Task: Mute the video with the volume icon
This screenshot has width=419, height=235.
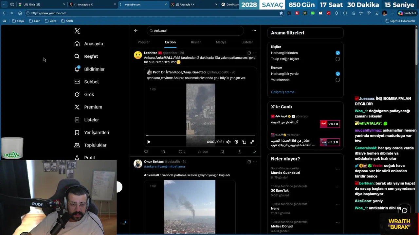Action: click(x=228, y=142)
